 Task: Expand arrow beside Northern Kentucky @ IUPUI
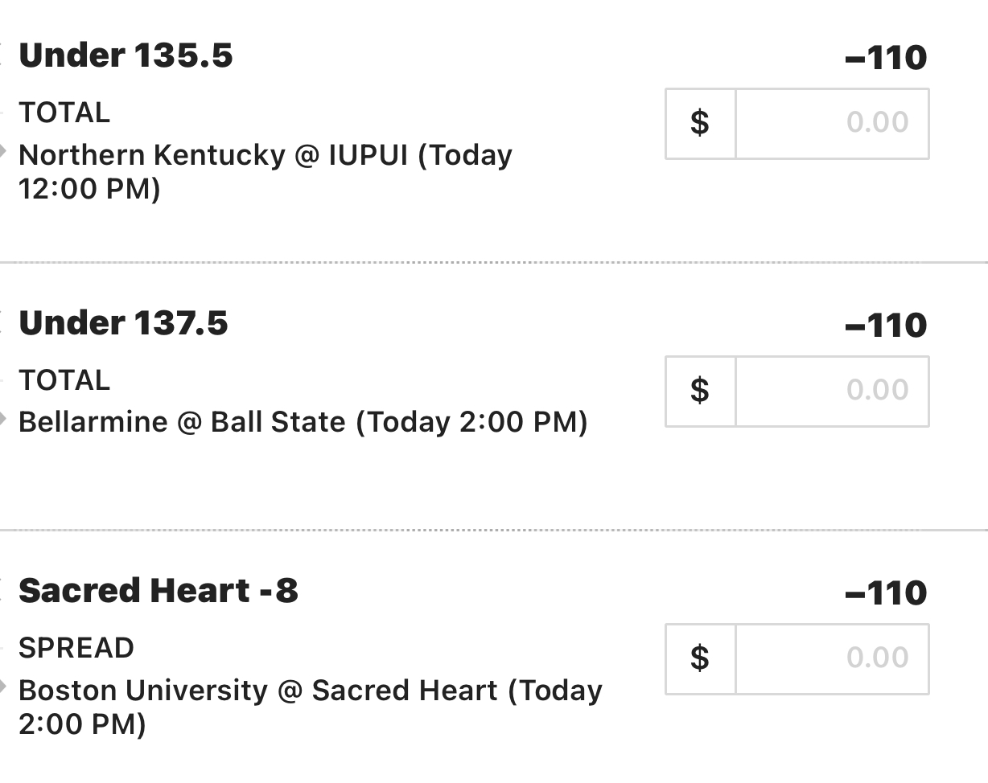tap(3, 151)
